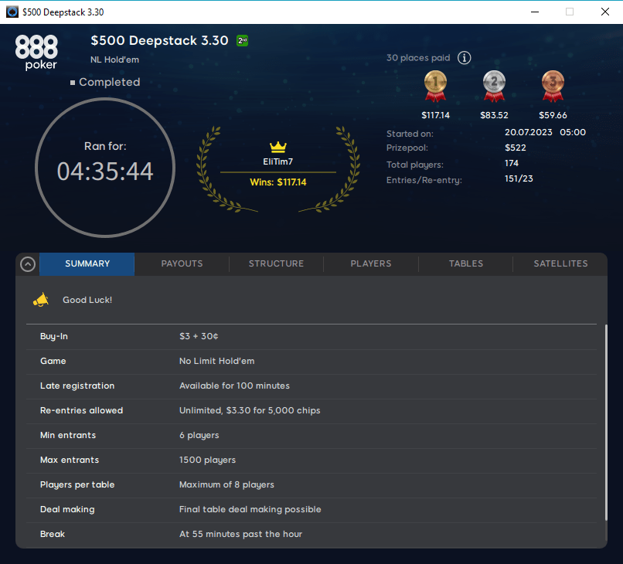Minimize the tournament lobby window
The height and width of the screenshot is (564, 623).
coord(535,12)
